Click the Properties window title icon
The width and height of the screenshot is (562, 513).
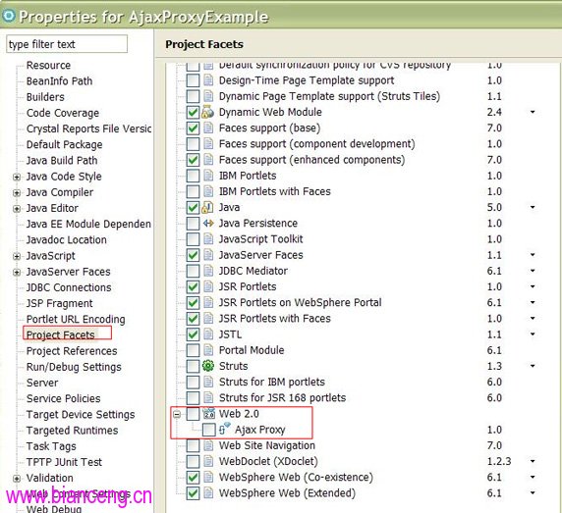9,16
